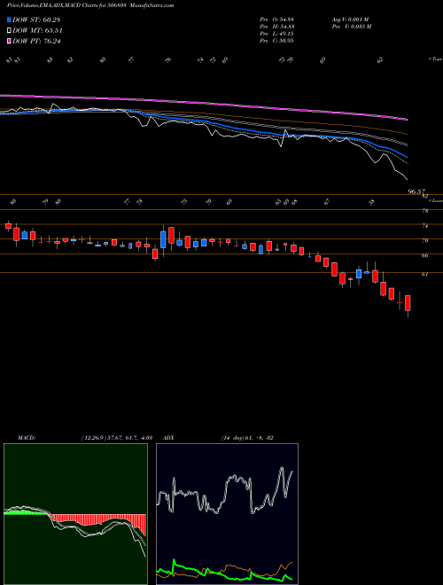Click the '96.57' value below EMA chart
Image resolution: width=443 pixels, height=585 pixels.
[416, 191]
